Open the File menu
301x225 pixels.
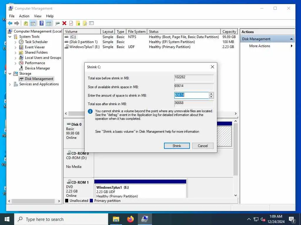point(12,16)
